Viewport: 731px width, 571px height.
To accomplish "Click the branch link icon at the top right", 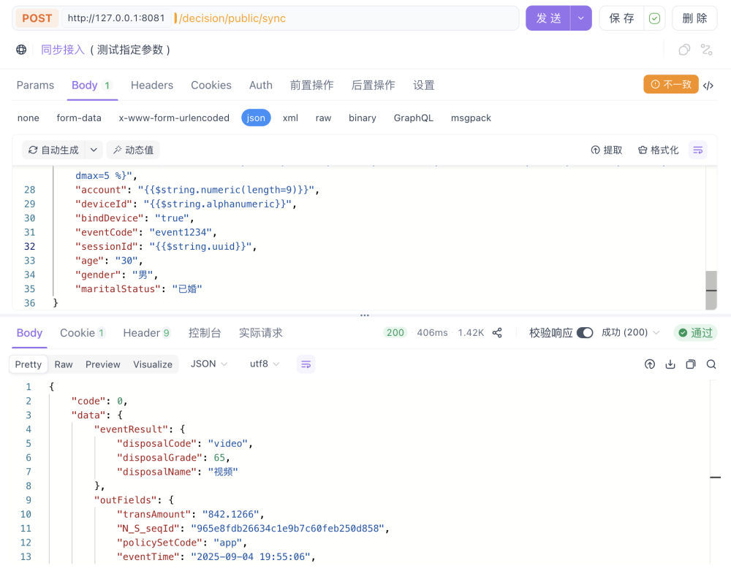I will pos(706,50).
